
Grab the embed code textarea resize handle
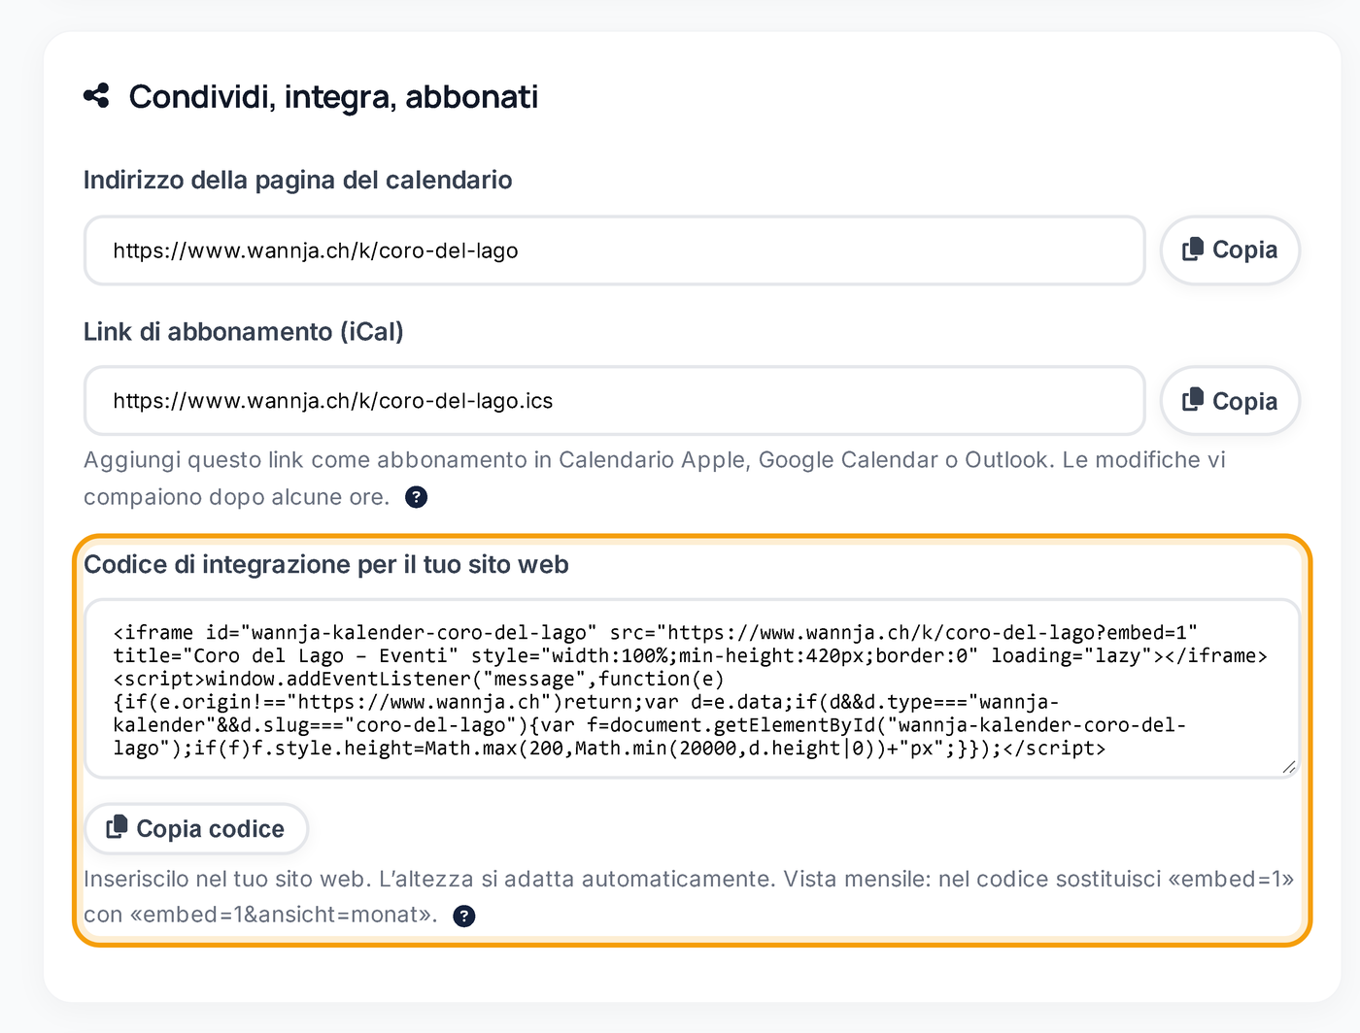click(x=1288, y=767)
